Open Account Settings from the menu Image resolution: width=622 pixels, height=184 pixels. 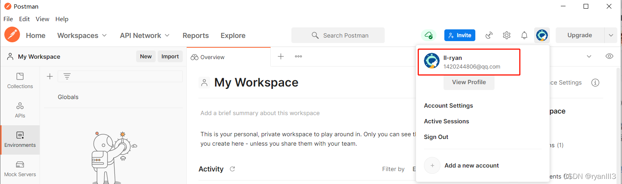[x=448, y=106]
